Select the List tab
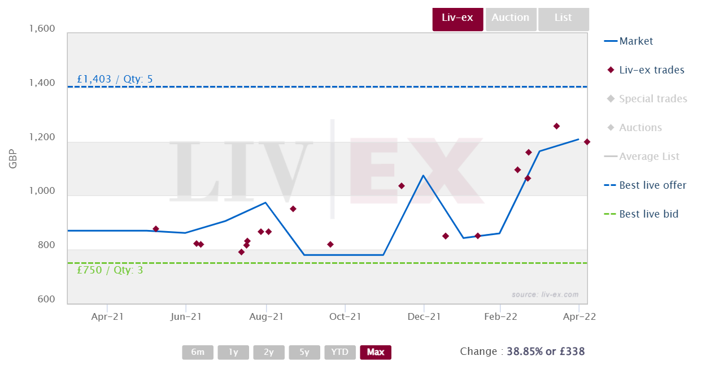 point(563,19)
